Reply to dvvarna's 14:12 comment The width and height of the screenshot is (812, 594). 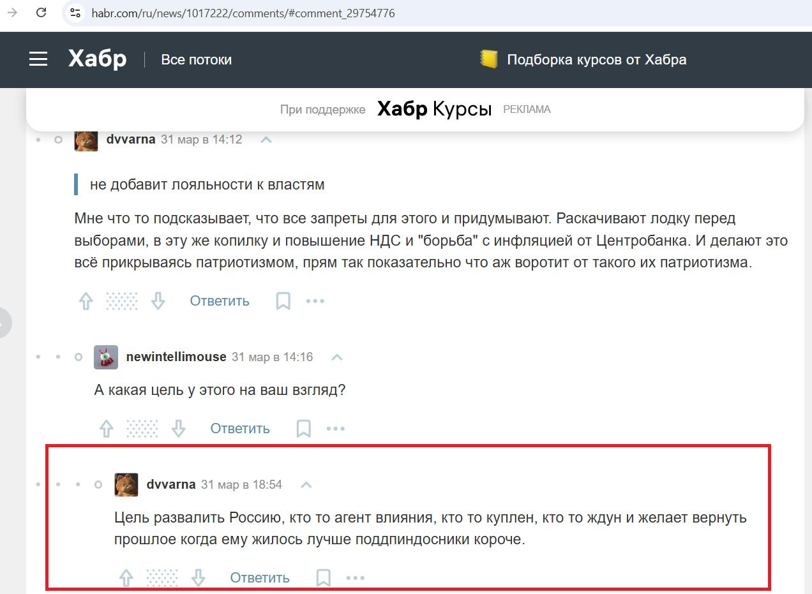[220, 301]
